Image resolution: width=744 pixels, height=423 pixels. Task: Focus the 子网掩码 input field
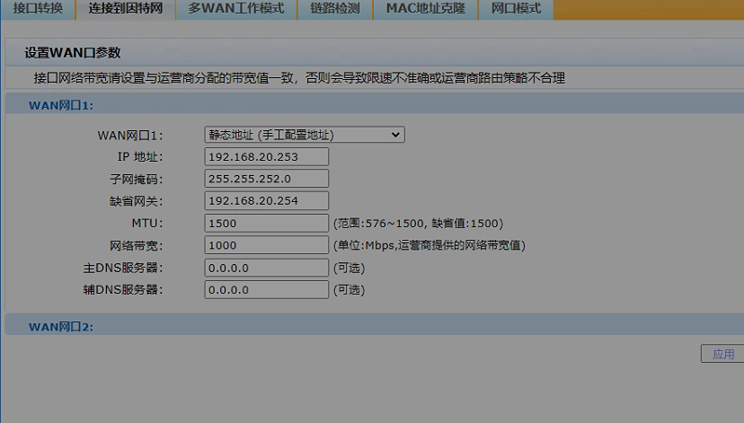(267, 179)
